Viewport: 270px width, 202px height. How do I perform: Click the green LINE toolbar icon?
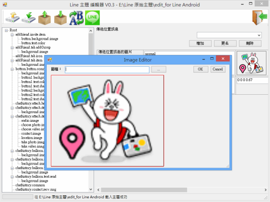tap(92, 18)
